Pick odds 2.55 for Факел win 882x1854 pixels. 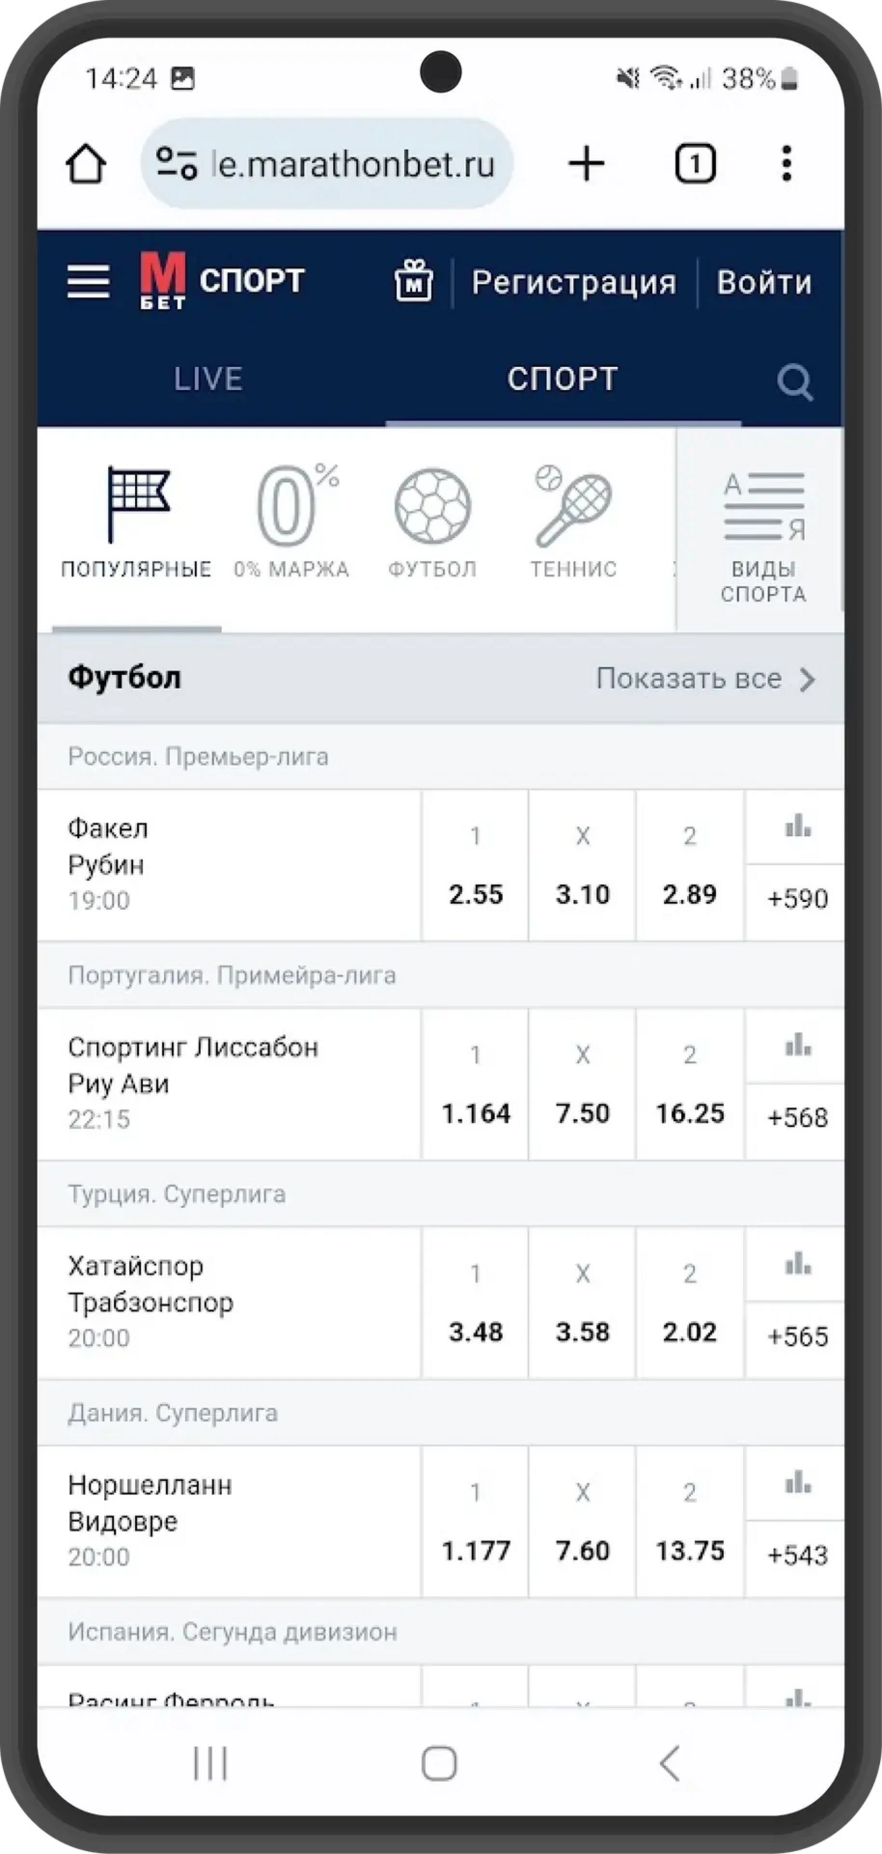tap(475, 865)
